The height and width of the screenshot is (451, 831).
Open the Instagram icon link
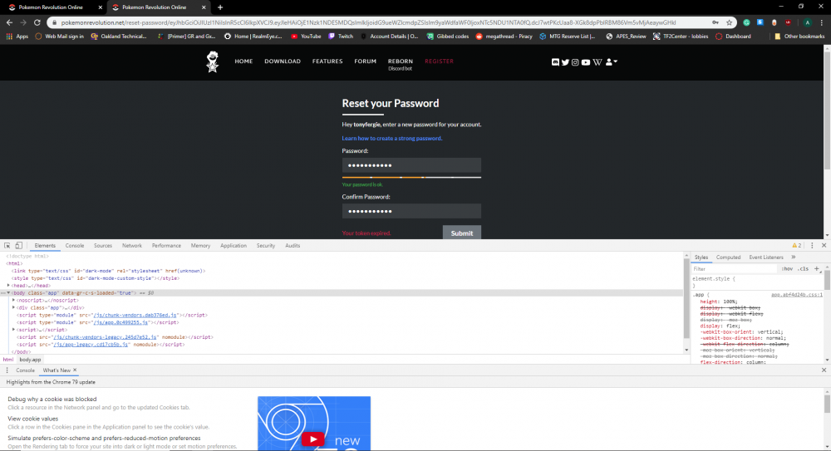[x=575, y=62]
